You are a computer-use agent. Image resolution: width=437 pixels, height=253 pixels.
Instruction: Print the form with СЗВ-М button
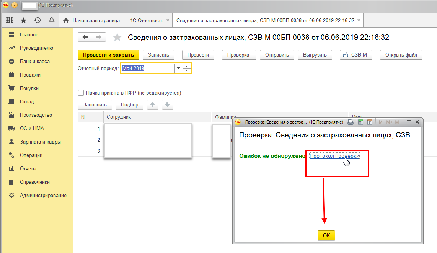coord(356,55)
